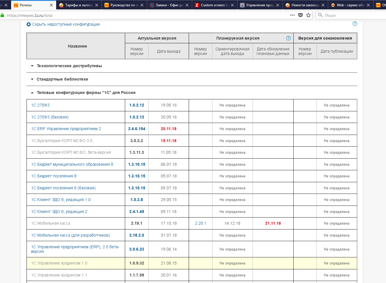Select the Web - сервис обн tab
Screen dimensions: 386x283
click(x=351, y=5)
